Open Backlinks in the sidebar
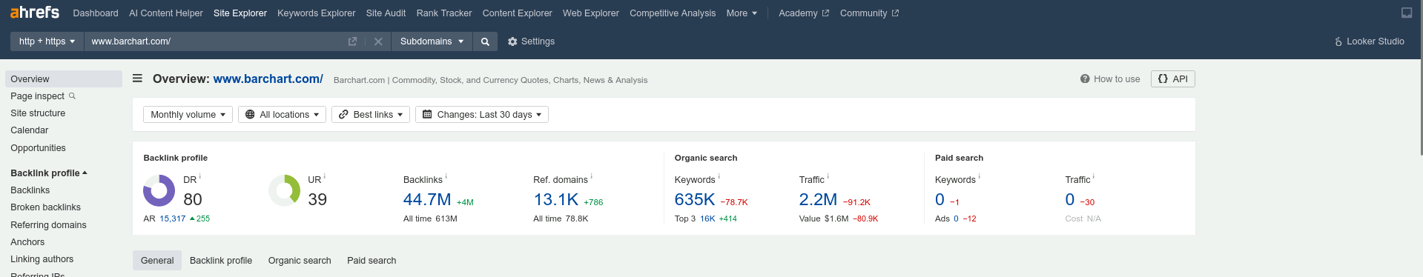The width and height of the screenshot is (1423, 277). tap(30, 190)
